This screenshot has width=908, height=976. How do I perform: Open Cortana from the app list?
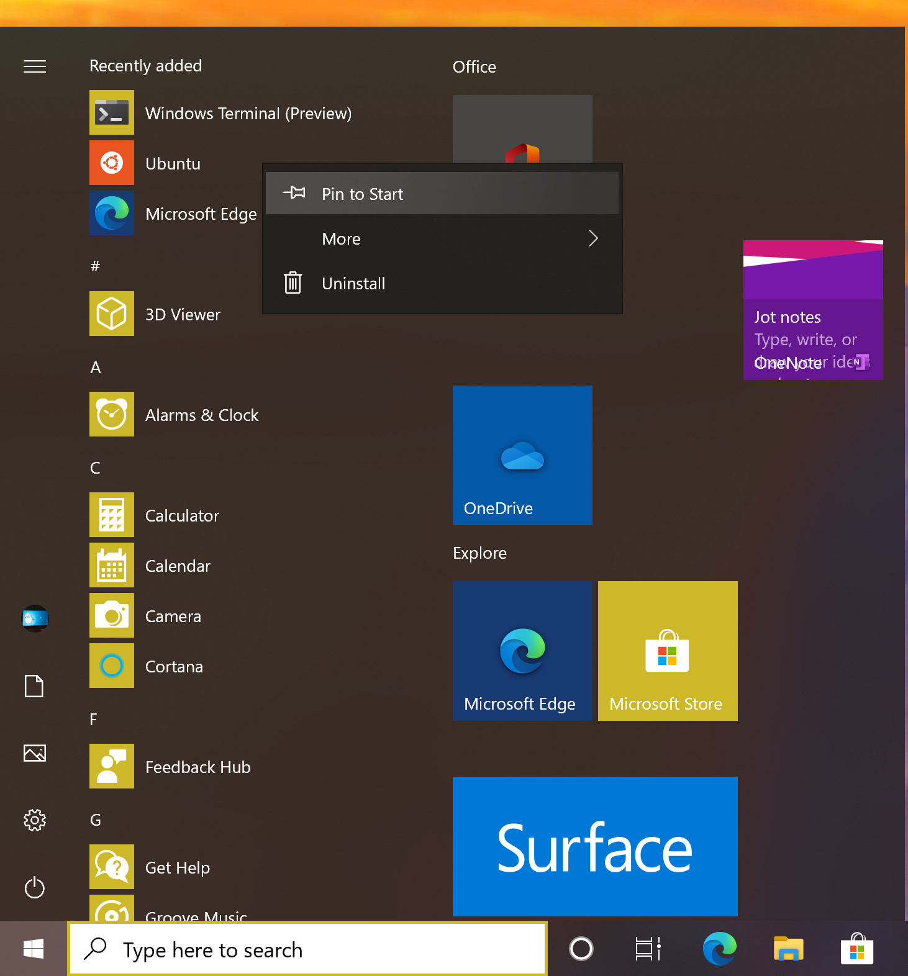(174, 666)
